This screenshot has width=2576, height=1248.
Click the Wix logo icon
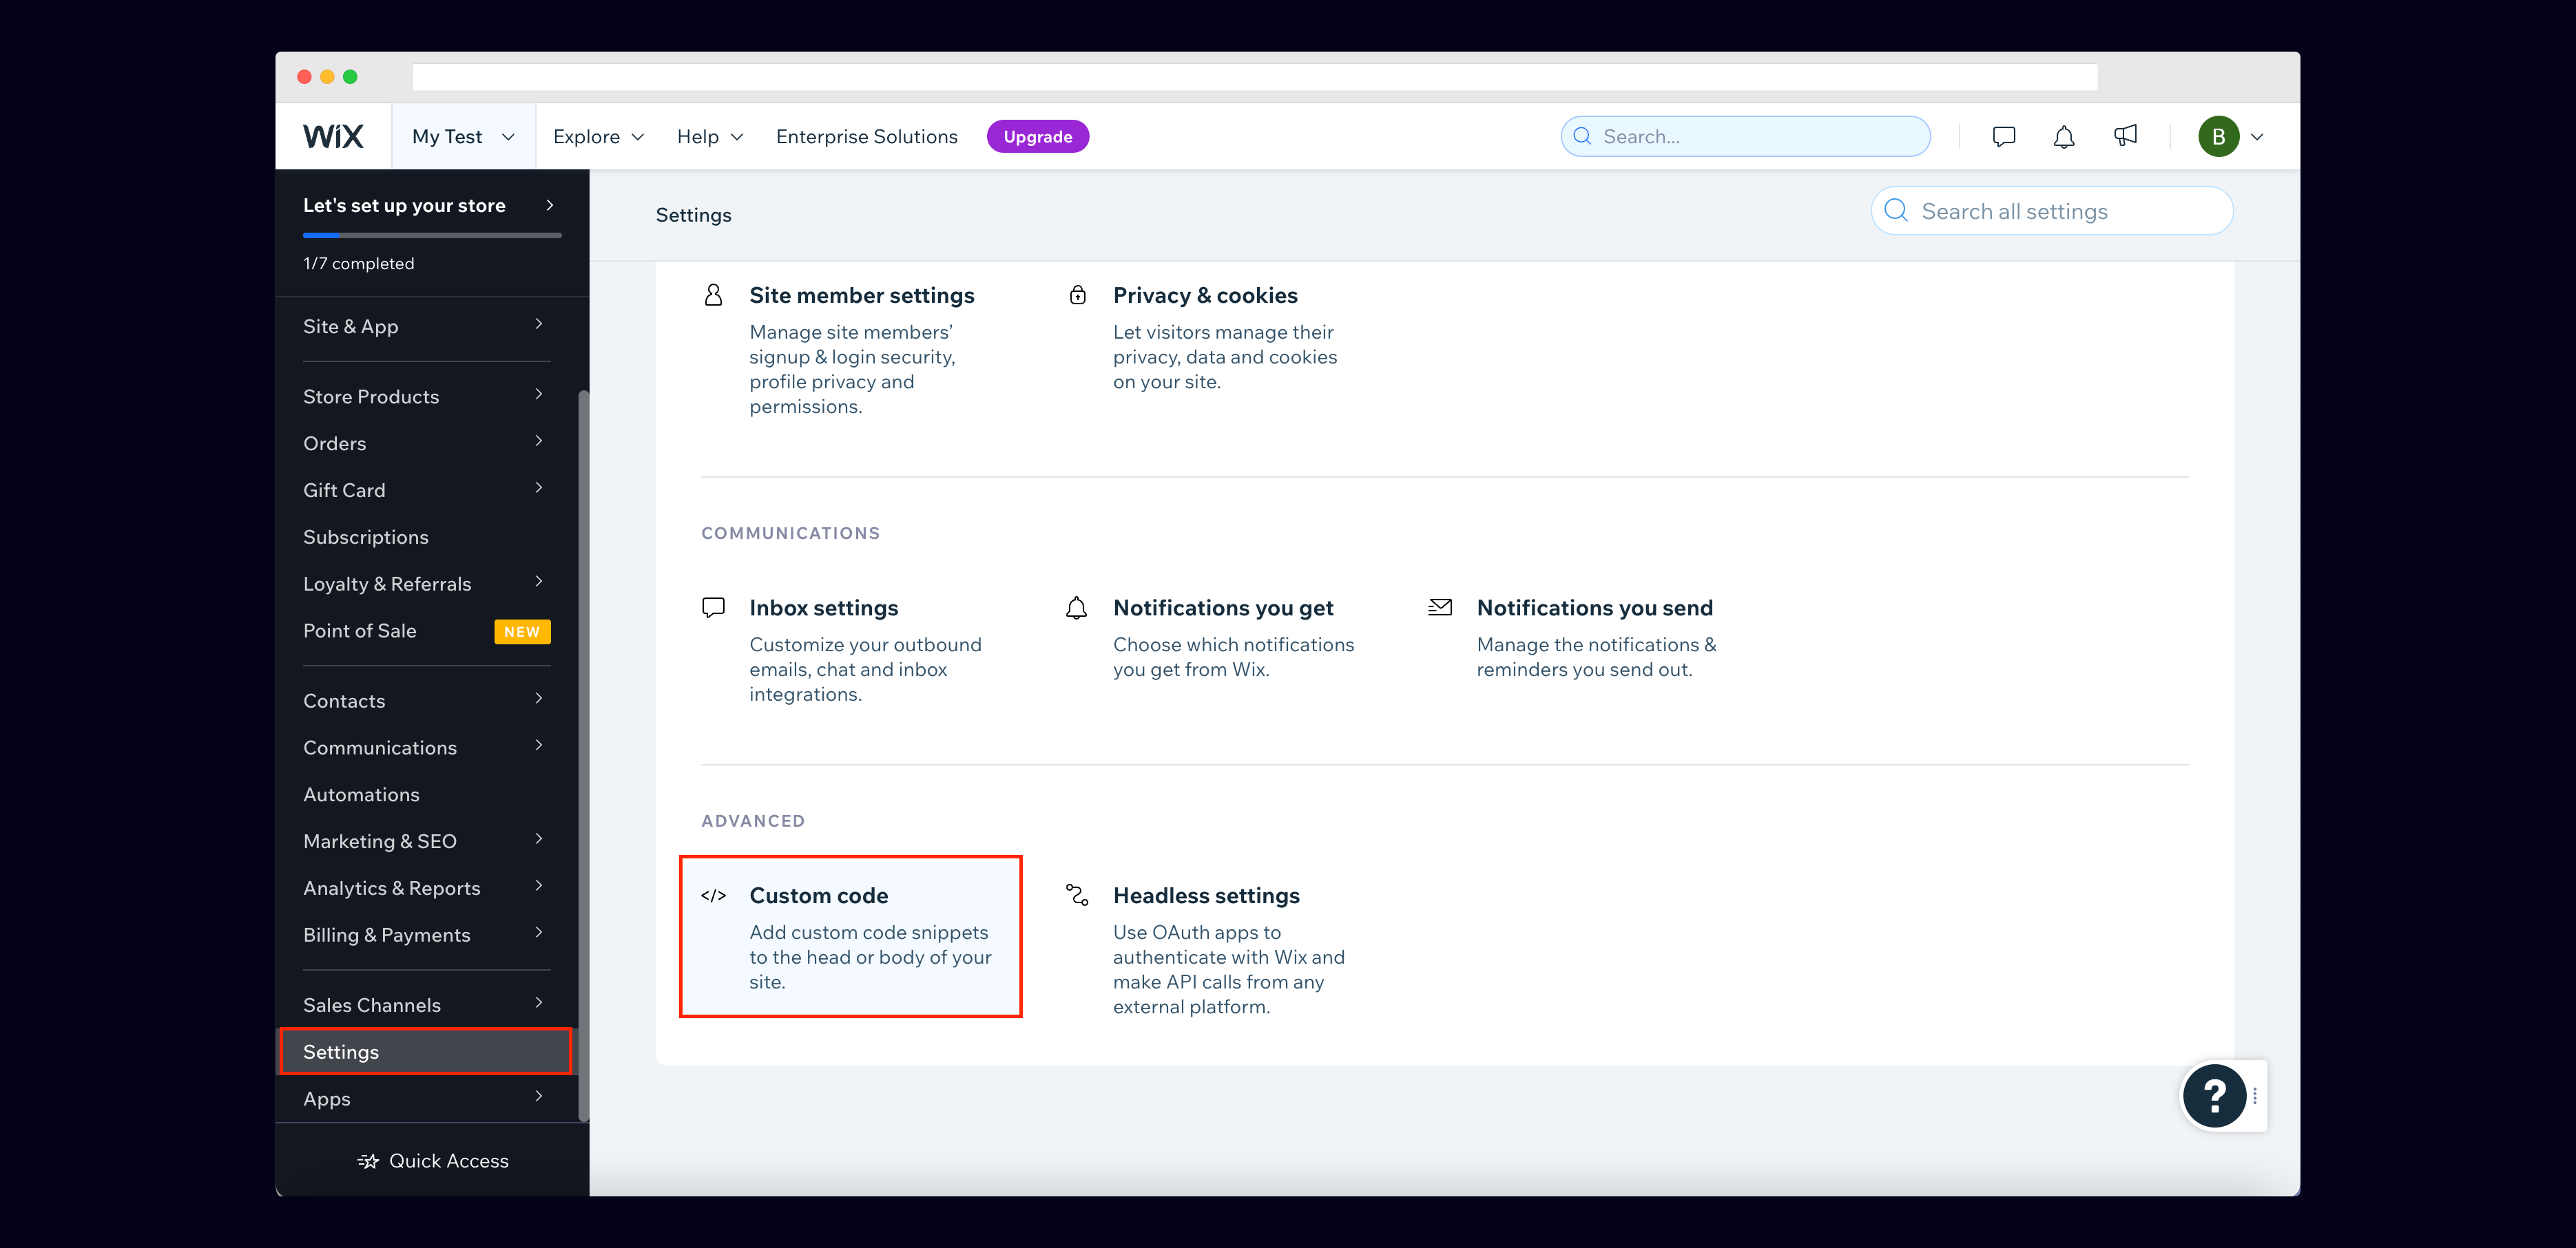point(333,137)
